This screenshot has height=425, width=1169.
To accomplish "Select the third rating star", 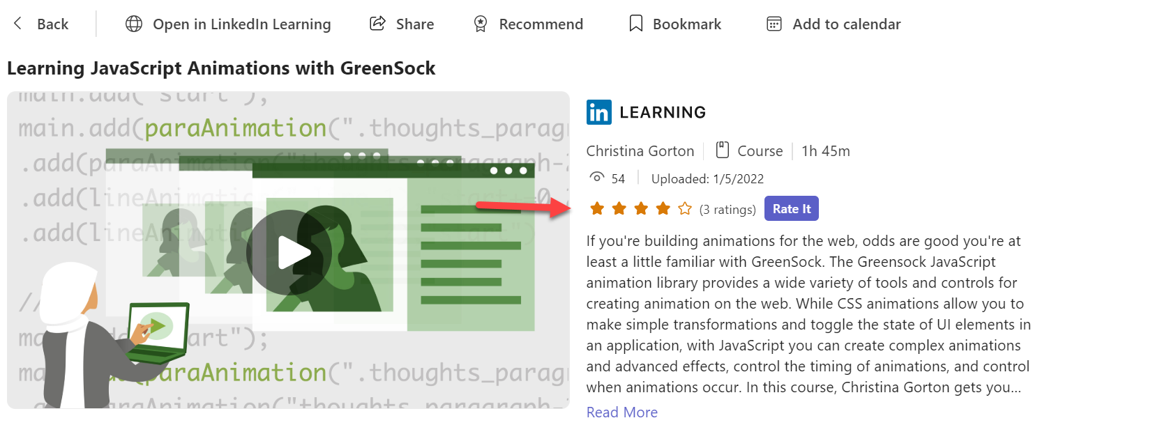I will [x=641, y=208].
